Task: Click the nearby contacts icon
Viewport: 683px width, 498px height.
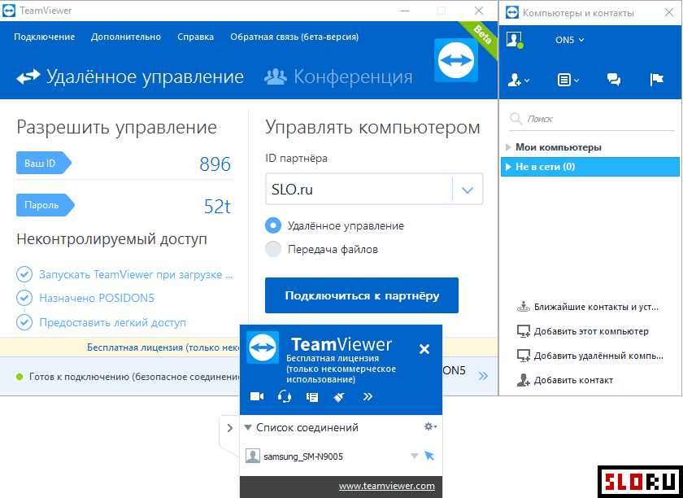Action: (x=523, y=307)
